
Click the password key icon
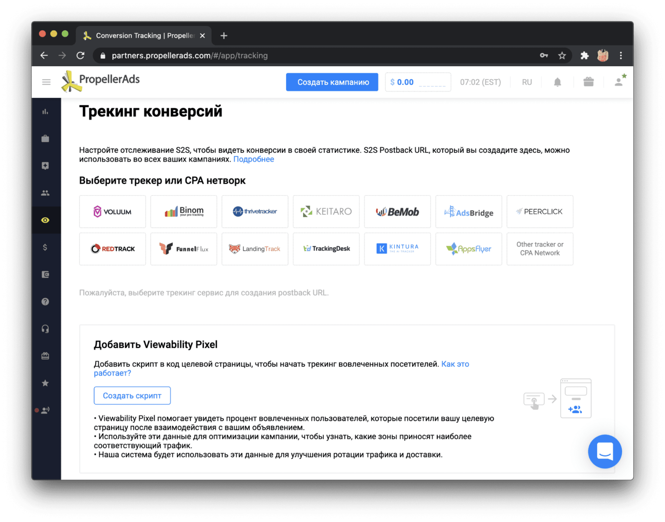pos(544,55)
